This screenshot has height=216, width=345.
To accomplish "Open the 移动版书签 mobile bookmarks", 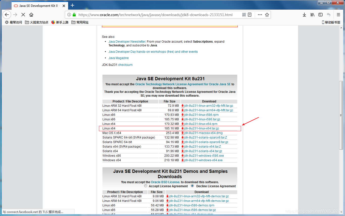I will pyautogui.click(x=331, y=22).
